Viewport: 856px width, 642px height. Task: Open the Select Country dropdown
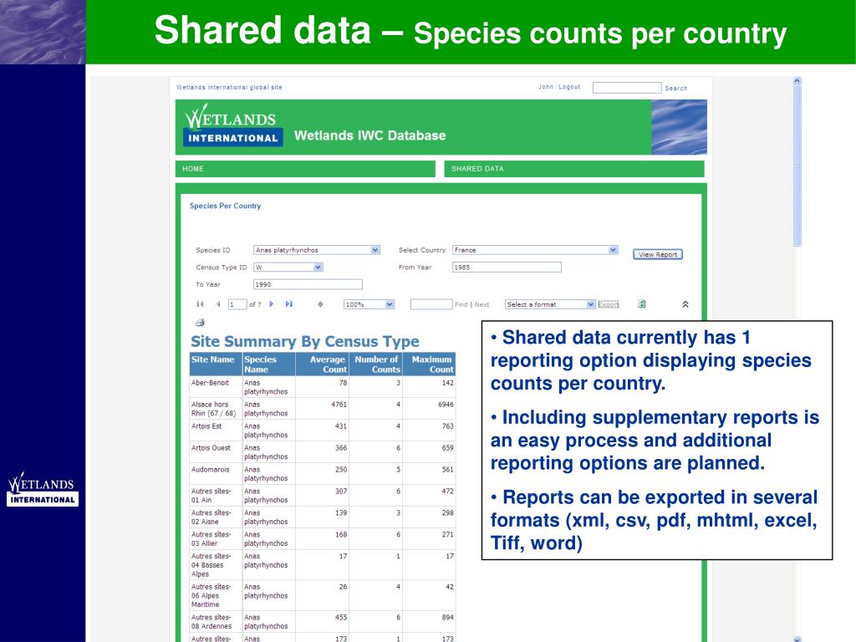click(x=613, y=250)
